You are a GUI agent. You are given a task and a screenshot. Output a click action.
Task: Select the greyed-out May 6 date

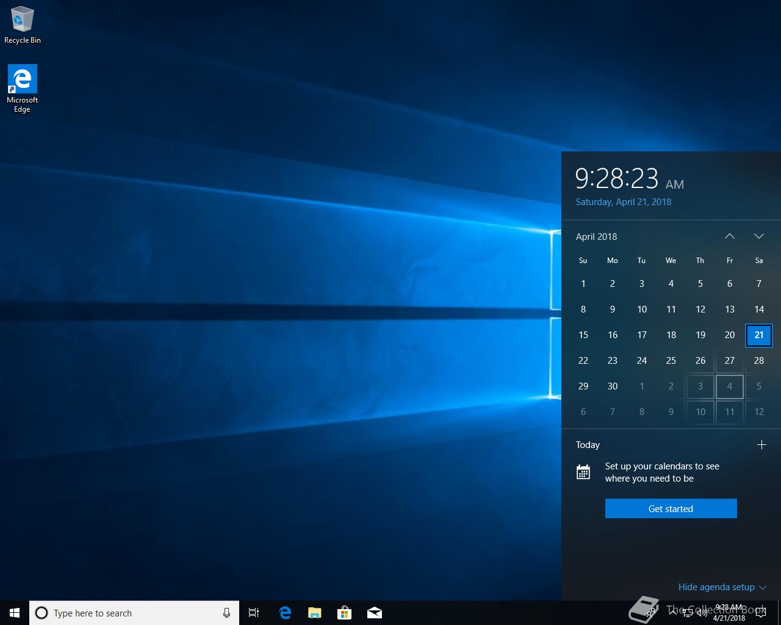[x=583, y=412]
